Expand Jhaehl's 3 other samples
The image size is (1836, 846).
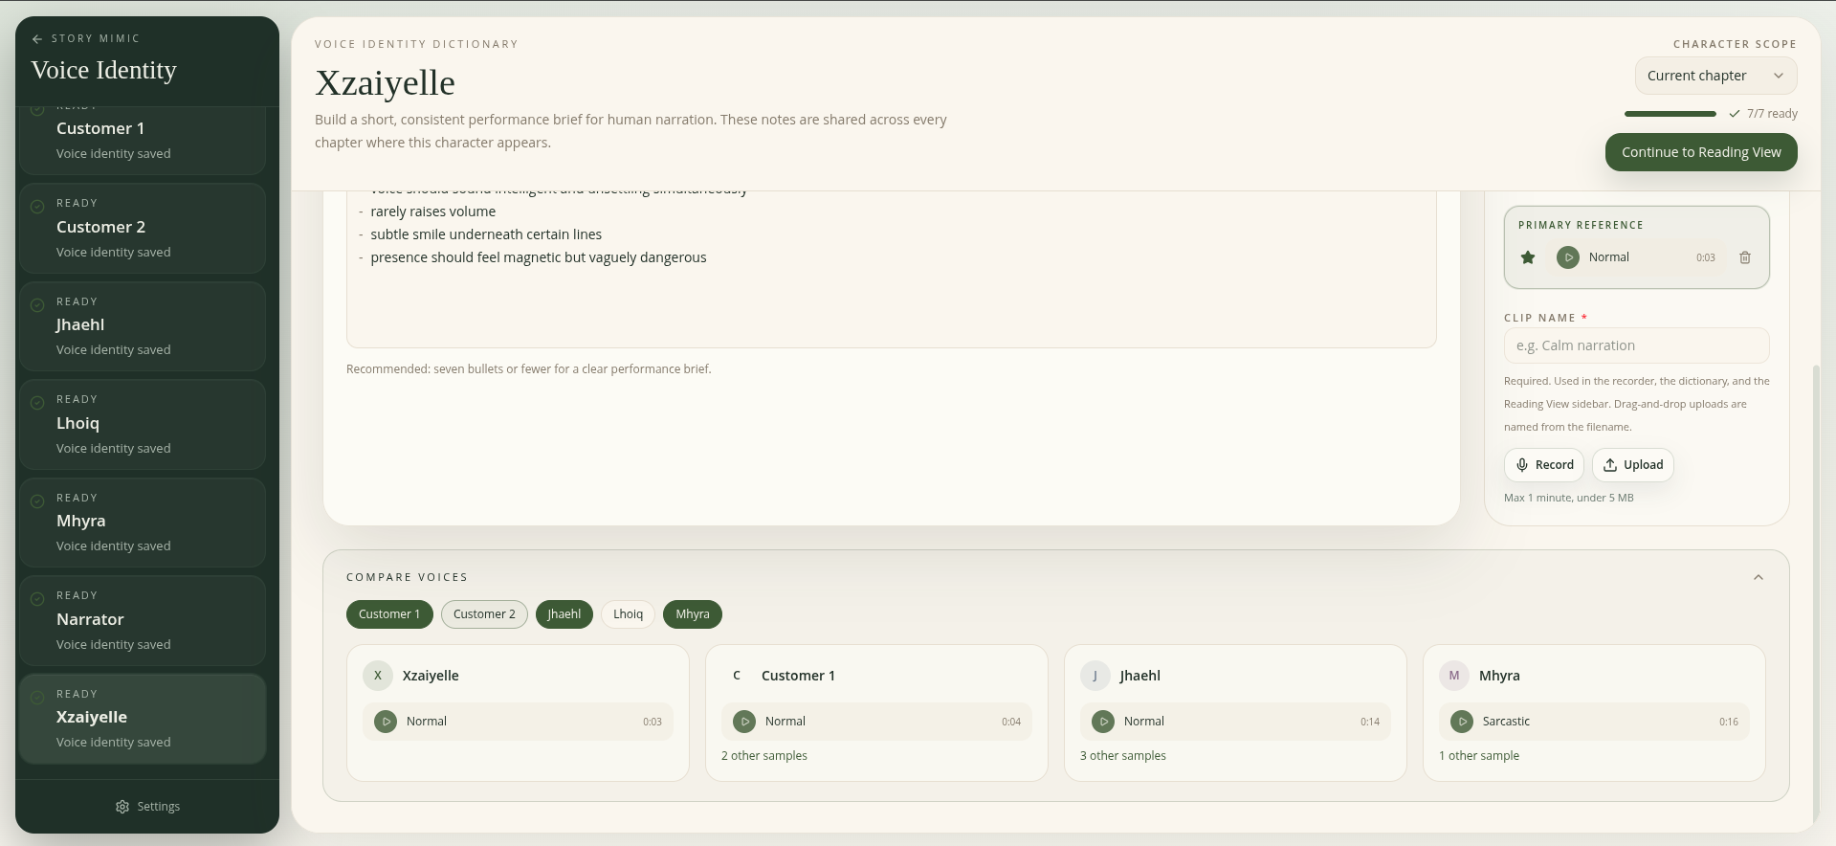pos(1123,756)
